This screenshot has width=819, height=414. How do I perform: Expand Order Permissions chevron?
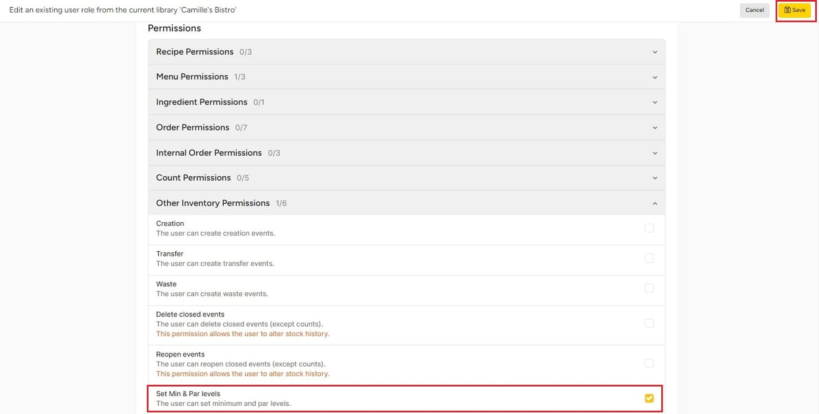(x=655, y=128)
